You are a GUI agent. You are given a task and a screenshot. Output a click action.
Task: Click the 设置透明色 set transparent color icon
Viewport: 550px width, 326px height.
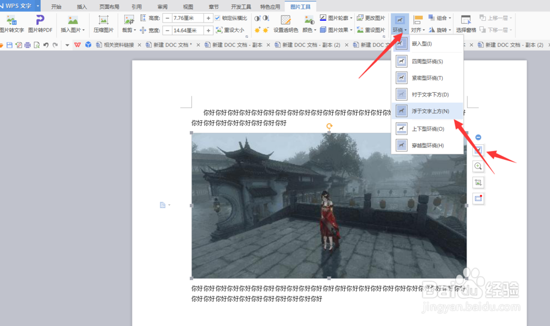point(286,20)
